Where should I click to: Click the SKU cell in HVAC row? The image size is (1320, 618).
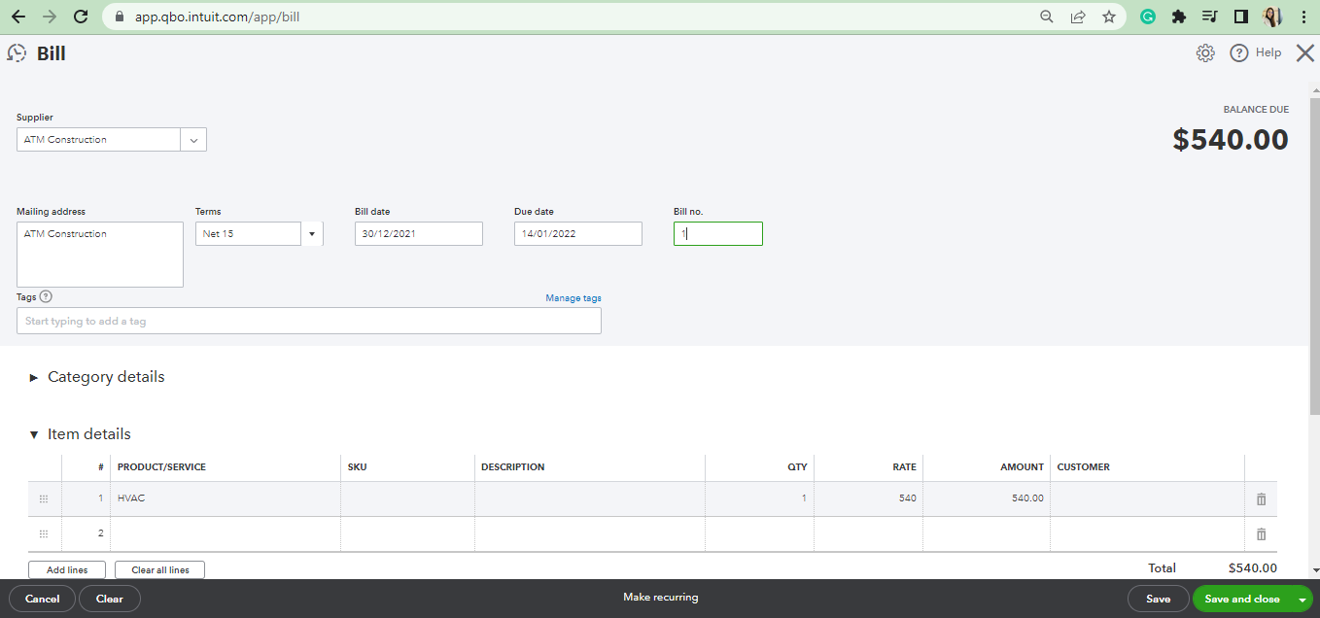(x=407, y=498)
